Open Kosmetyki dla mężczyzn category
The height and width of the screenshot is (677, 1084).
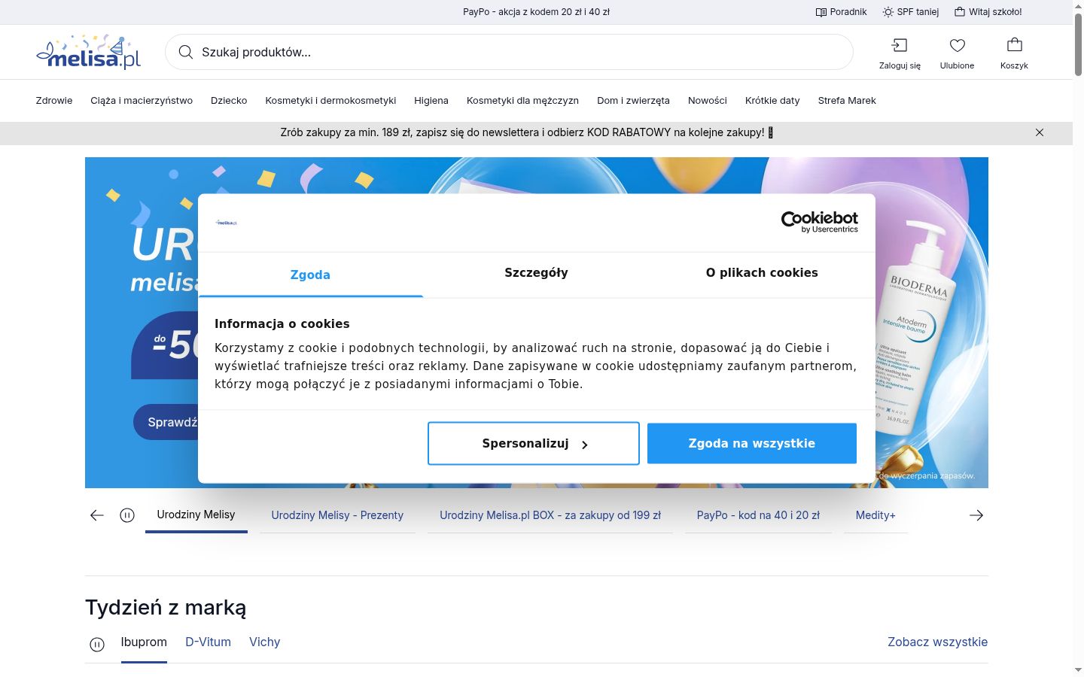(x=522, y=100)
